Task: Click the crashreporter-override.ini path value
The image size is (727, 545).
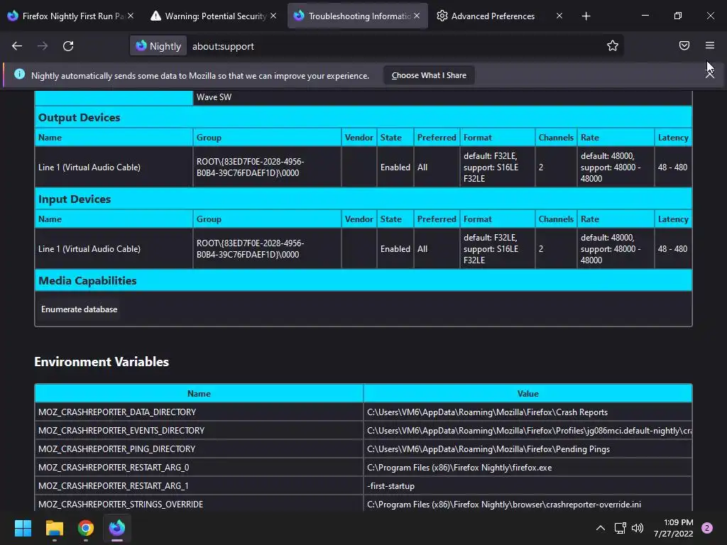Action: (504, 505)
